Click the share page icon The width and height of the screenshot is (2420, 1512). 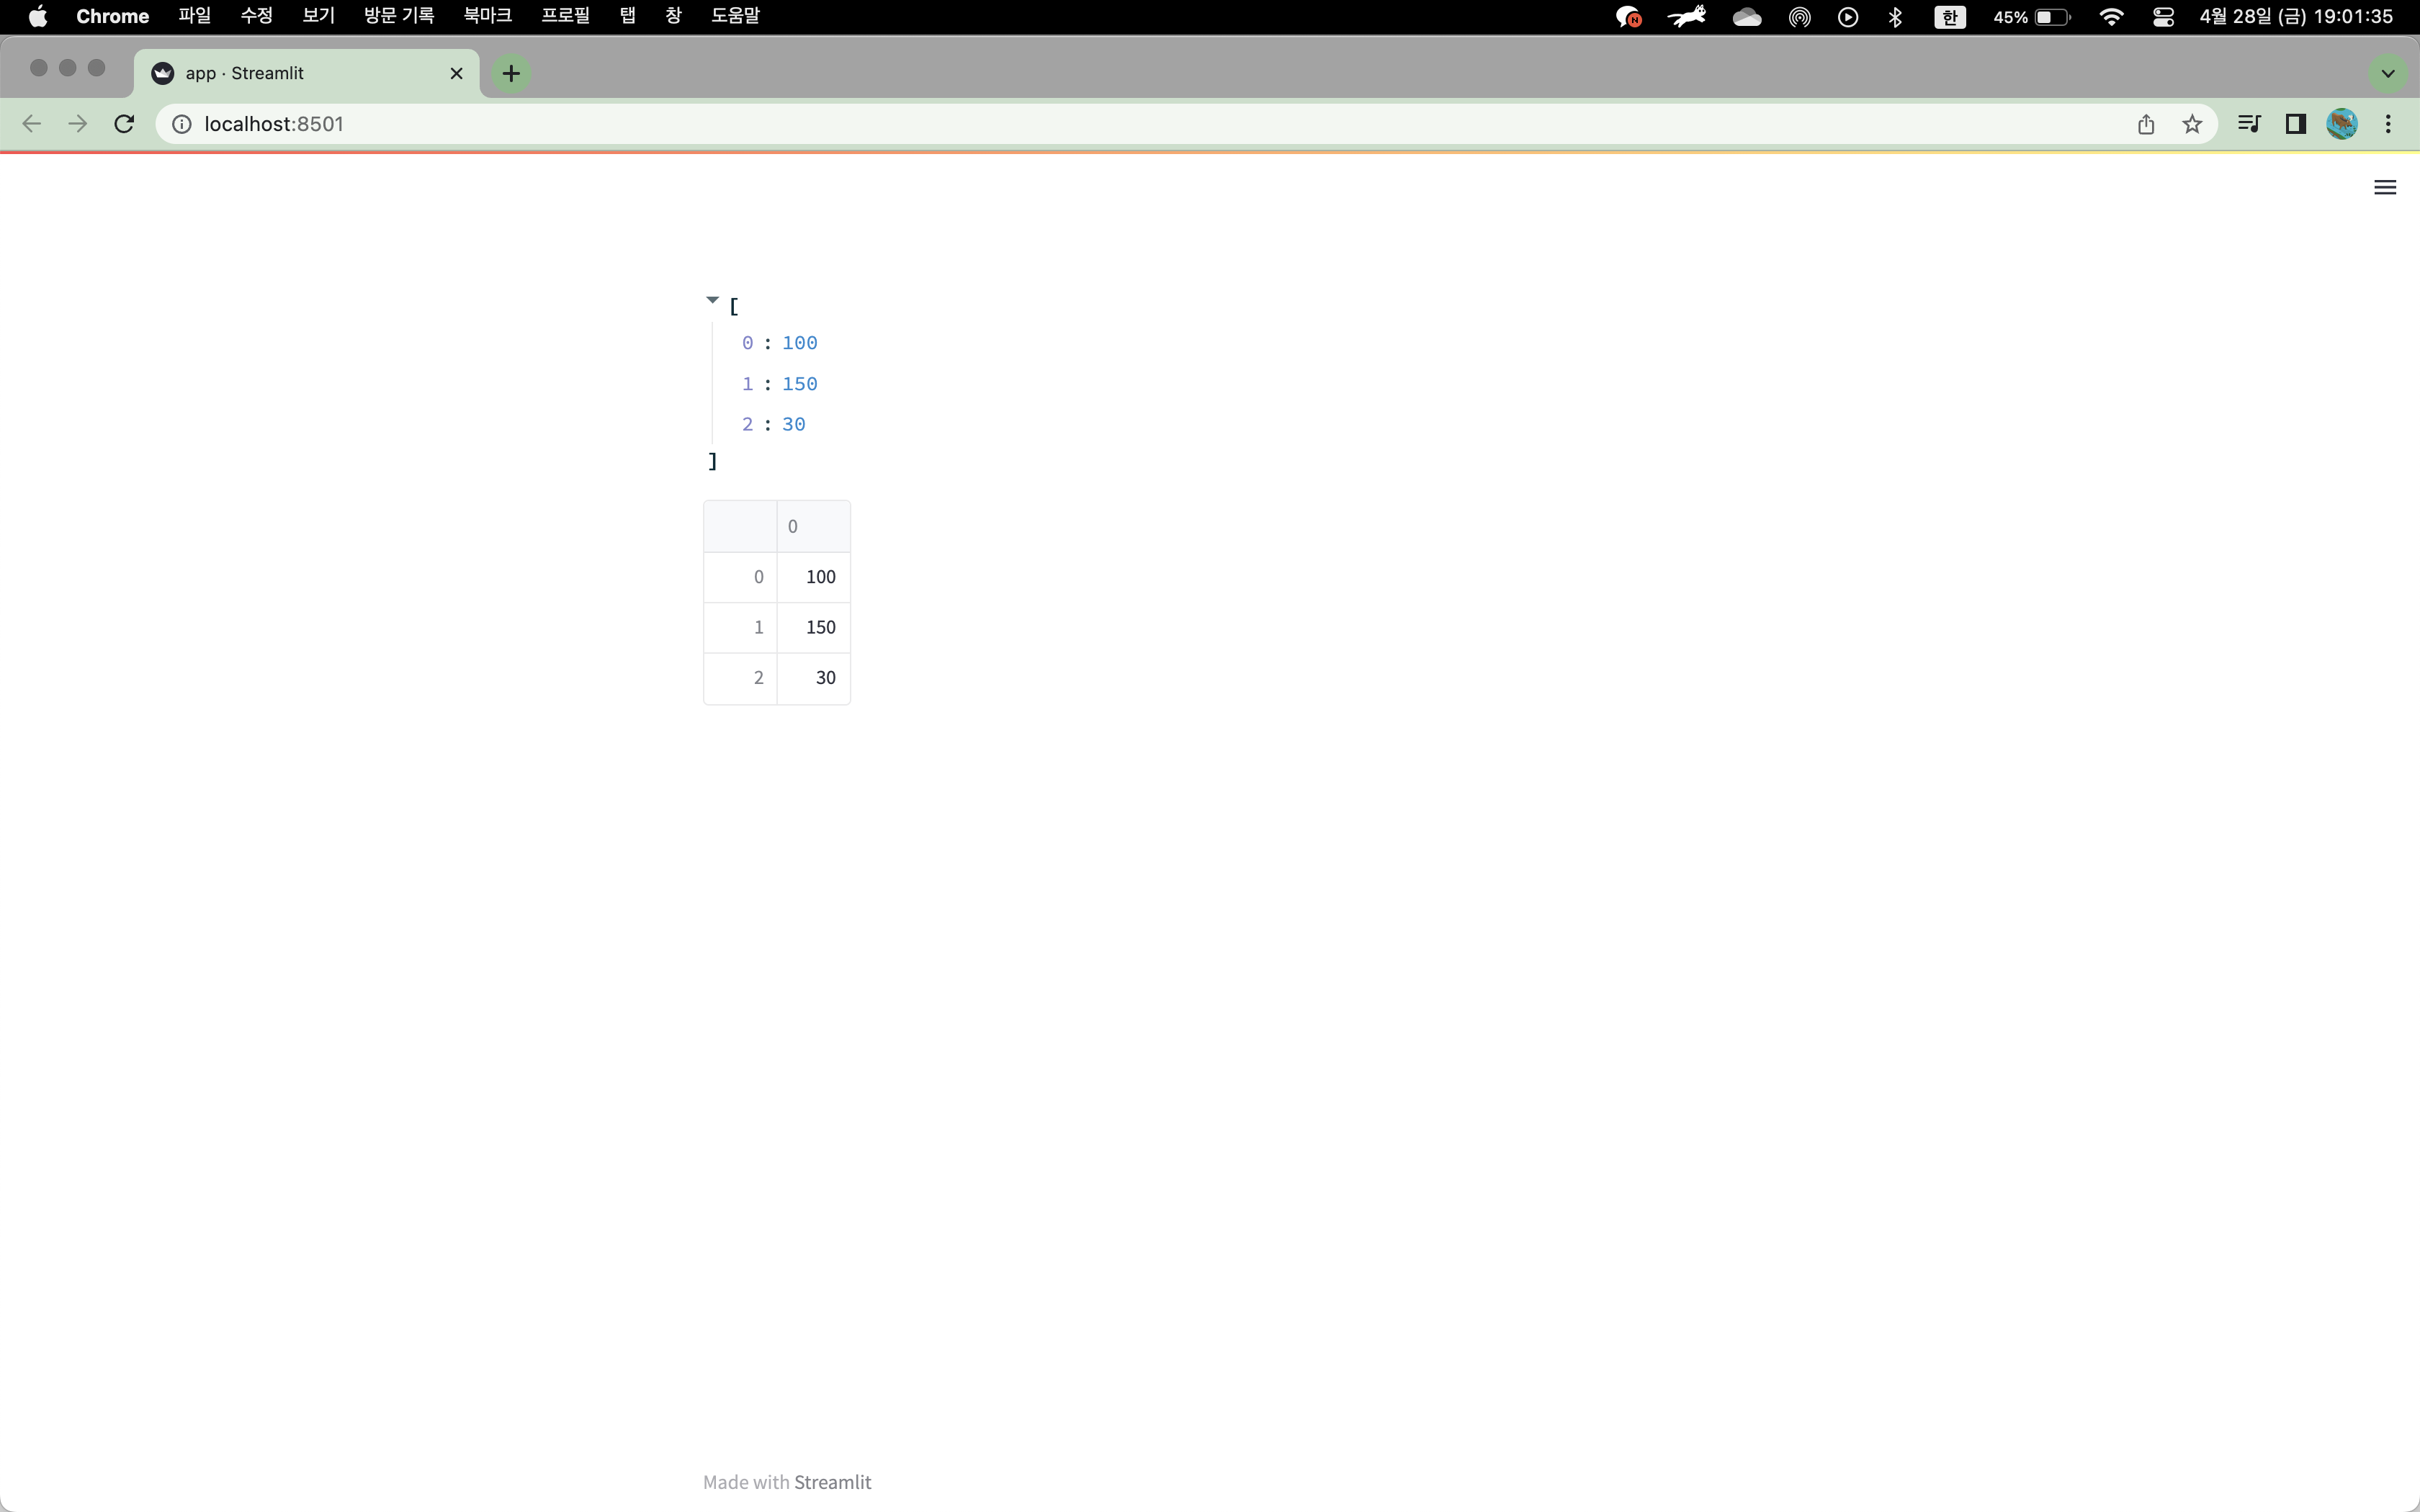(2145, 124)
